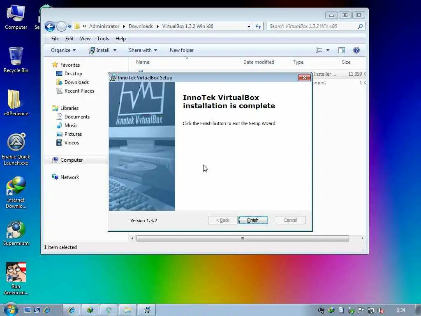Open the Share with dropdown

point(143,50)
